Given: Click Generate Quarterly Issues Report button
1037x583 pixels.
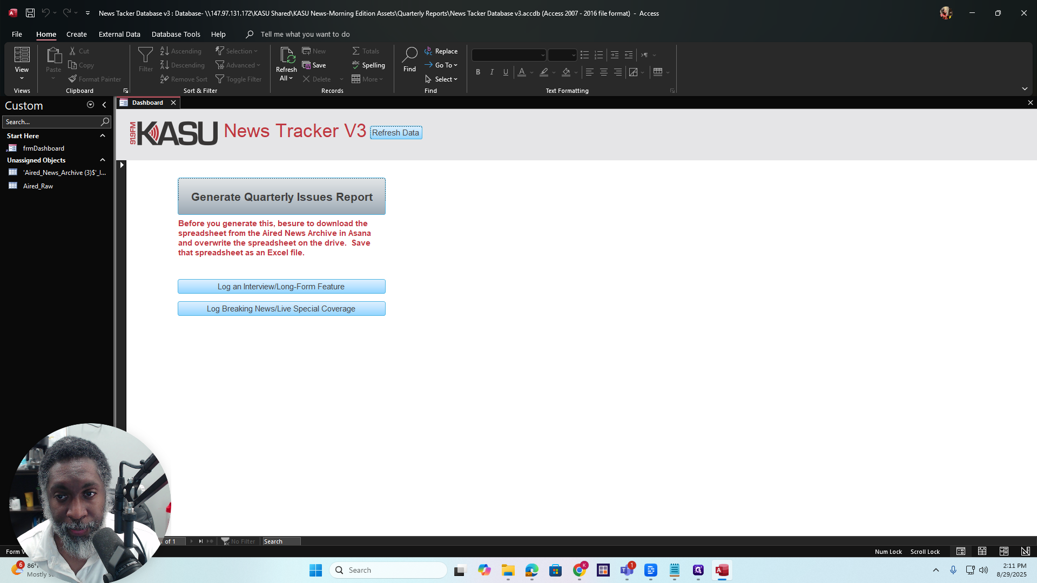Looking at the screenshot, I should [x=281, y=196].
